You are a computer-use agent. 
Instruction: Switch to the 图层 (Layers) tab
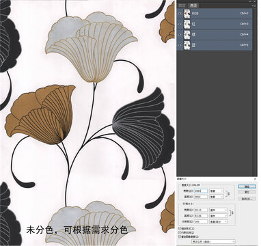point(182,5)
